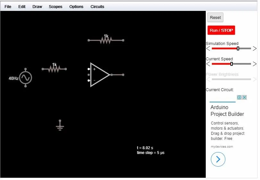260x180 pixels.
Task: Increase Current Speed with right arrow
Action: (x=255, y=64)
